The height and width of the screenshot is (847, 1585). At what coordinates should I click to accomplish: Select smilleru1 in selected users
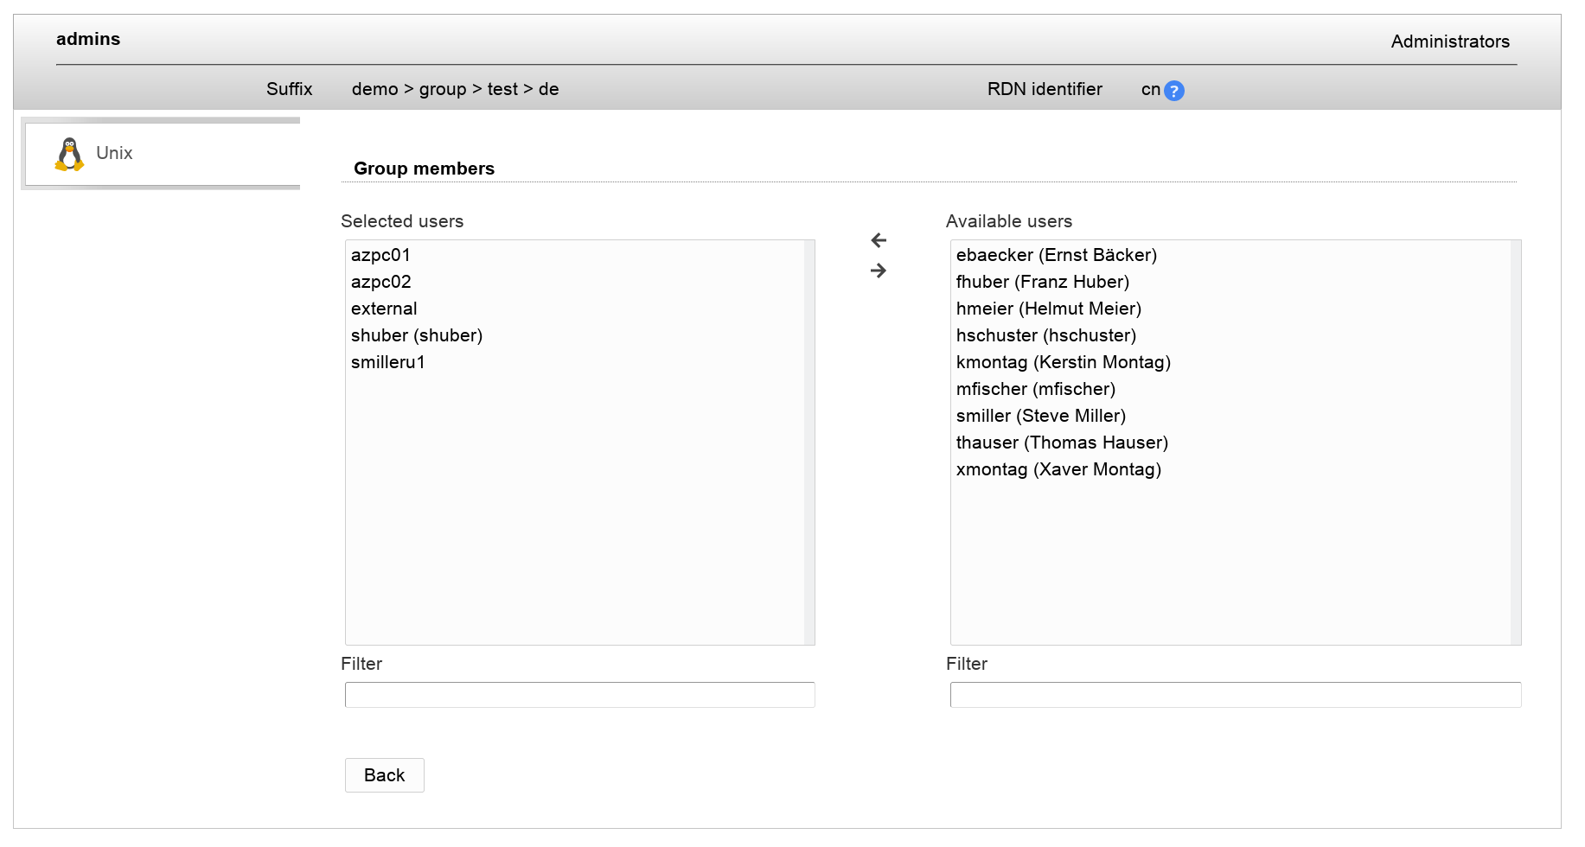point(388,362)
